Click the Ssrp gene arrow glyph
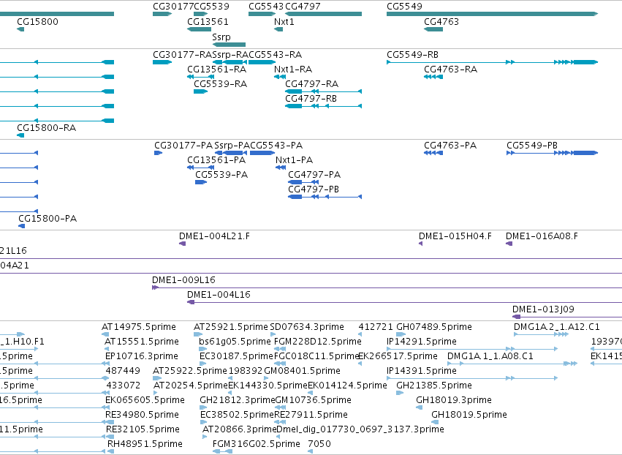622x455 pixels. (229, 45)
